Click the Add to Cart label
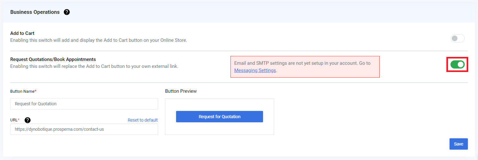 (22, 33)
